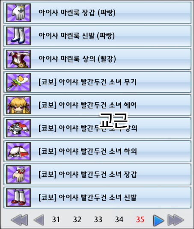Click the red hood girl skirt icon

click(18, 151)
